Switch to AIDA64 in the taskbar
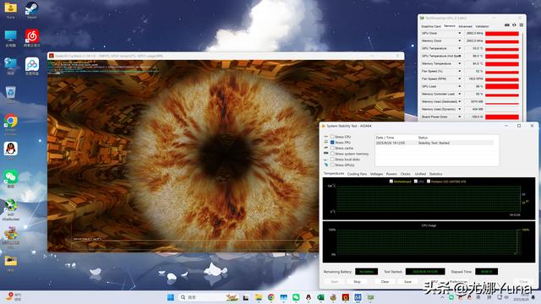This screenshot has height=304, width=541. pyautogui.click(x=358, y=297)
